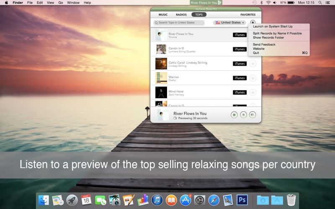Open the Edit menu
Viewport: 335px width, 209px height.
point(40,3)
